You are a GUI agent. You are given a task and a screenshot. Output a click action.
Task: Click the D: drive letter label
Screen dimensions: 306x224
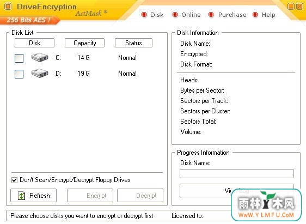pyautogui.click(x=58, y=74)
